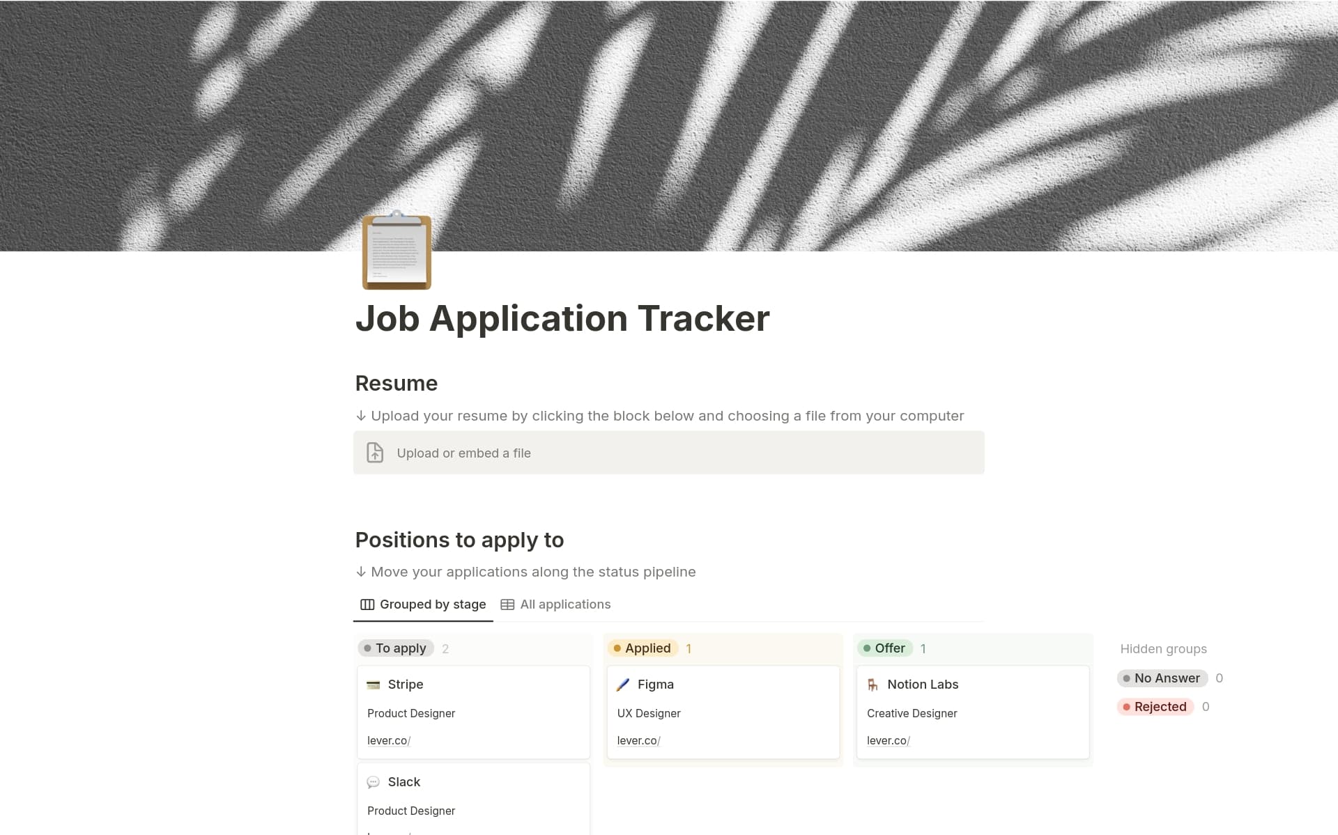Screen dimensions: 1338x835
Task: Expand the Hidden groups section
Action: click(x=1163, y=648)
